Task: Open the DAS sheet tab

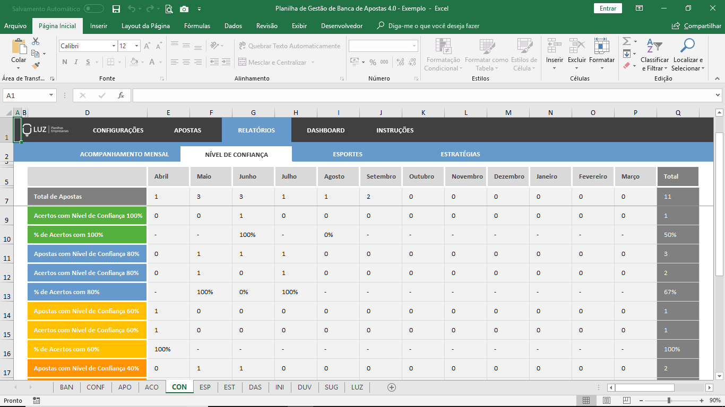Action: tap(255, 387)
